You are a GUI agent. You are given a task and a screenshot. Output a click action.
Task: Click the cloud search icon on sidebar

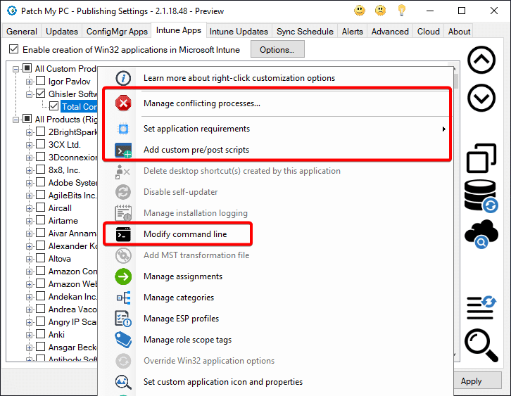[481, 235]
